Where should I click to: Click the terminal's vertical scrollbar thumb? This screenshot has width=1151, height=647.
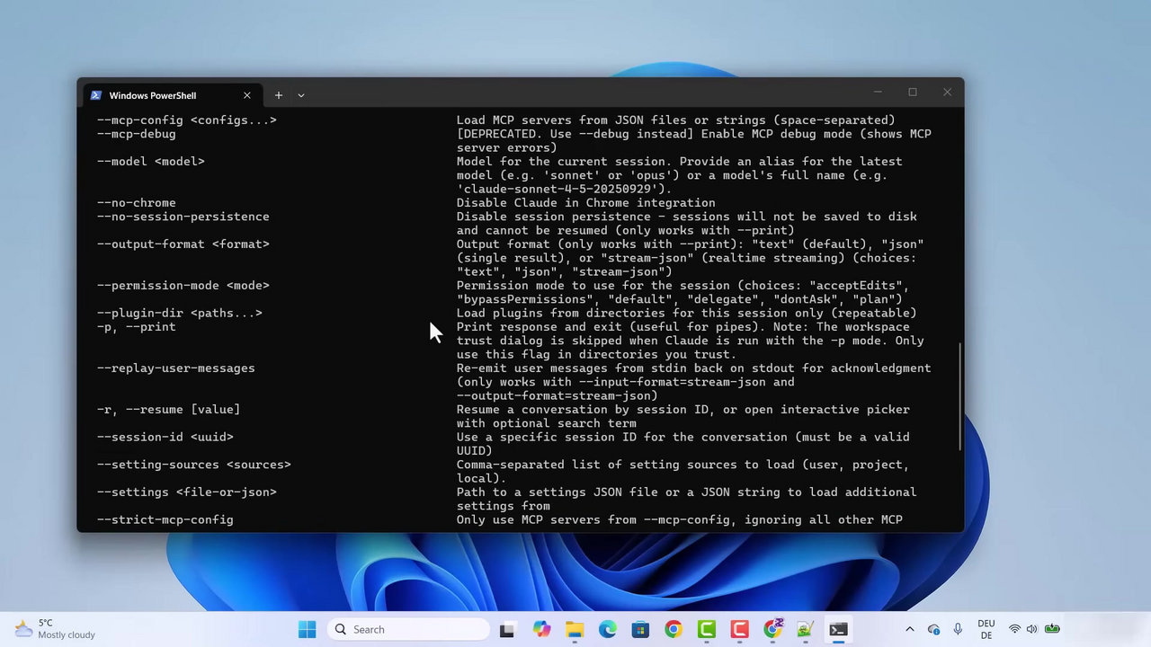960,396
